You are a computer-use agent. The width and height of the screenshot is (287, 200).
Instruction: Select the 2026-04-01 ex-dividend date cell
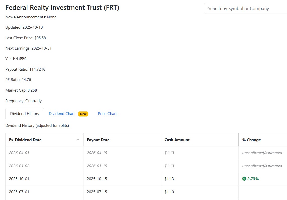[19, 153]
